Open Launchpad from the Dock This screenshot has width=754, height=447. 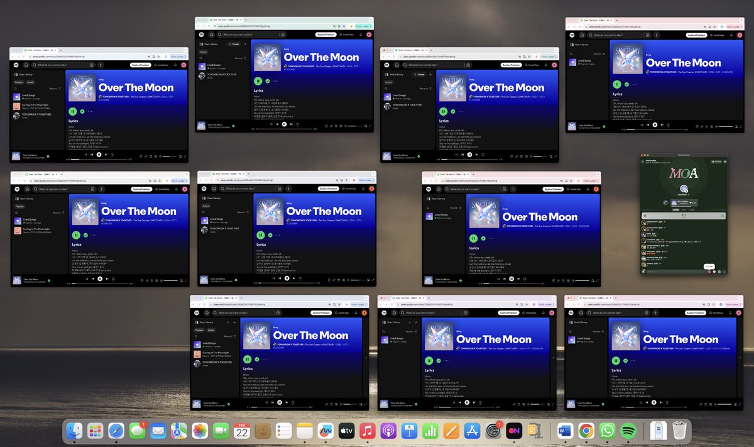(x=96, y=431)
